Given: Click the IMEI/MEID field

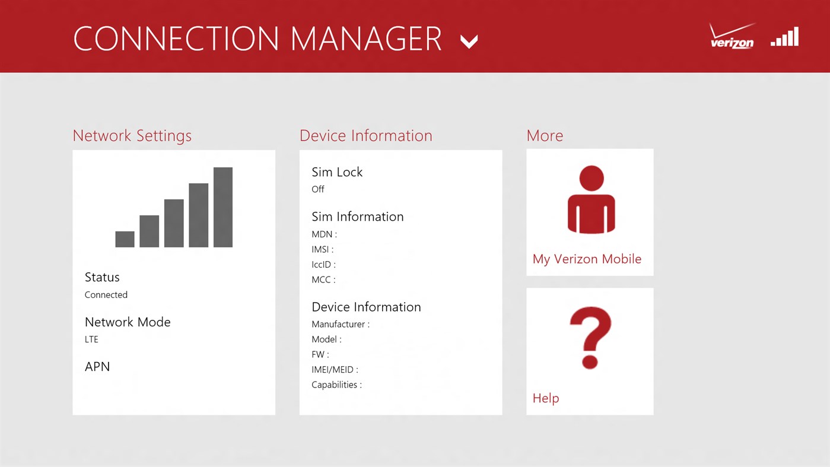Looking at the screenshot, I should [x=335, y=369].
